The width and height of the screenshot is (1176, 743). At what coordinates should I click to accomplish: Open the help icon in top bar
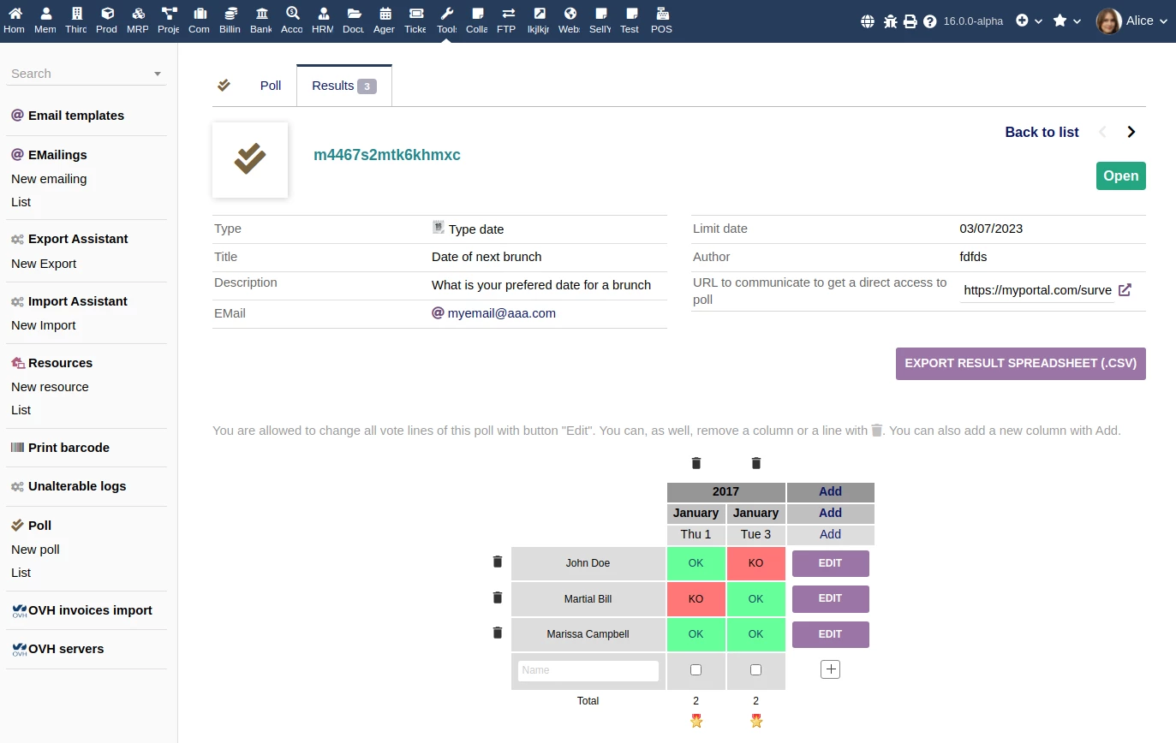[x=930, y=21]
